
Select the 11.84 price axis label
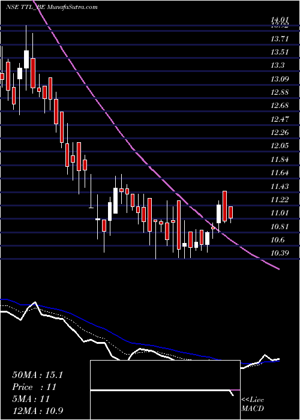click(280, 160)
